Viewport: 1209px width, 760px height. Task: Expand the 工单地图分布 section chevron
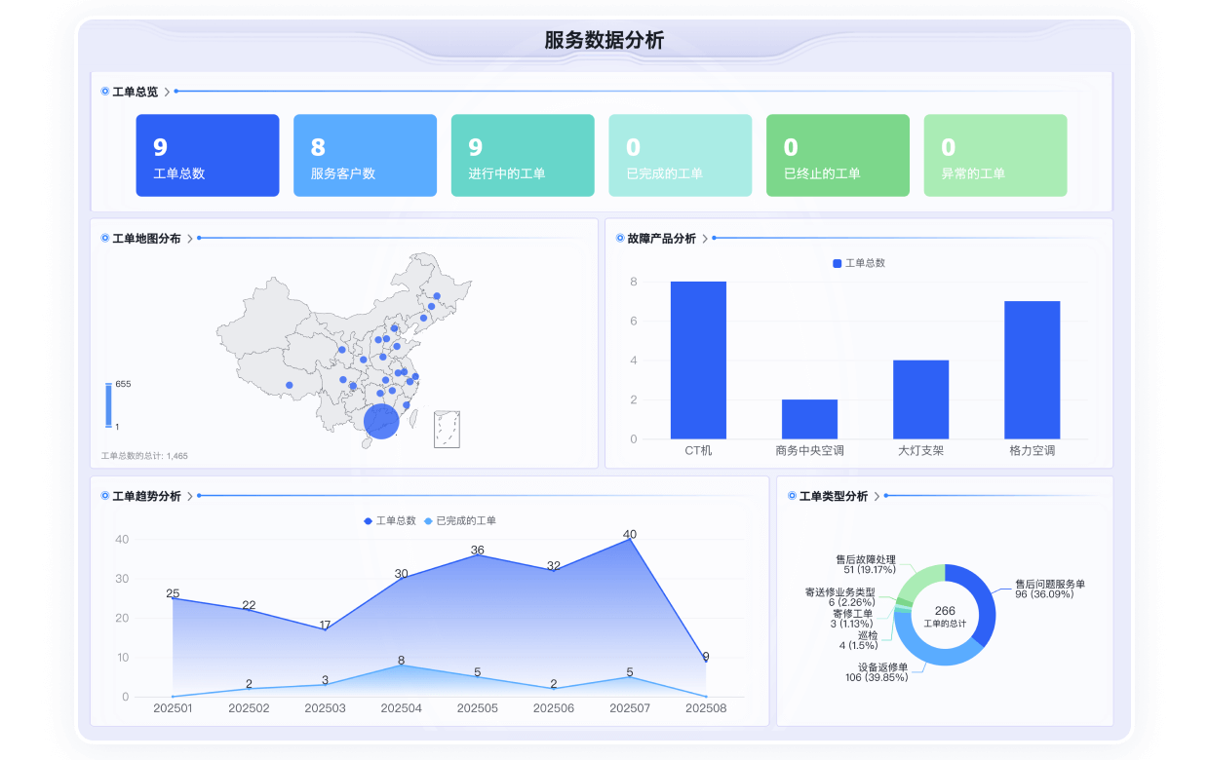(189, 239)
